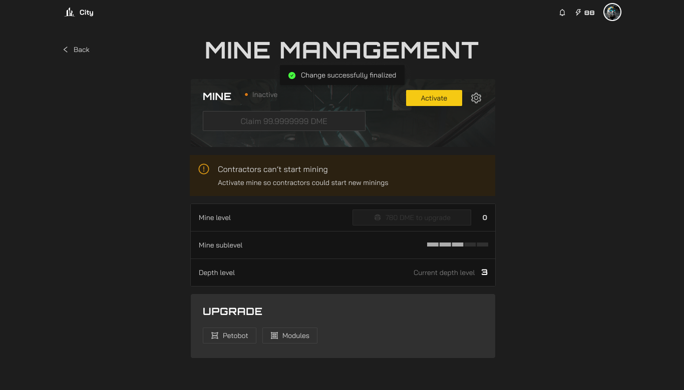Open the user avatar profile
This screenshot has height=390, width=684.
pos(612,12)
